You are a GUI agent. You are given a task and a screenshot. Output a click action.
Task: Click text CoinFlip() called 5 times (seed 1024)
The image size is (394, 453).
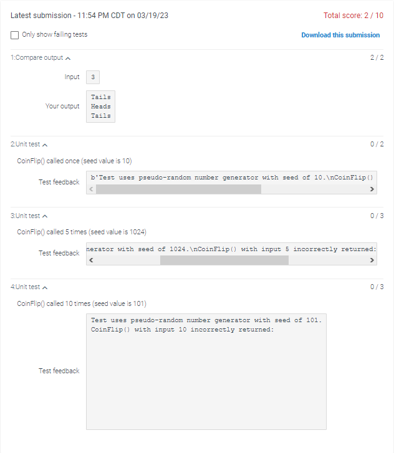point(82,232)
